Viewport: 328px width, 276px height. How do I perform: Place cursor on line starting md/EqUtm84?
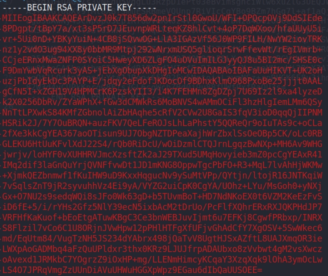click(x=162, y=238)
